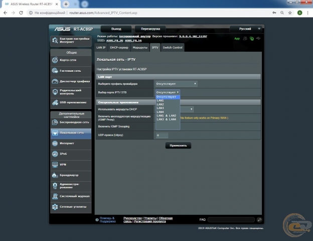Click the Перезагрузка (Reboot) button
Image resolution: width=313 pixels, height=241 pixels.
pyautogui.click(x=150, y=29)
